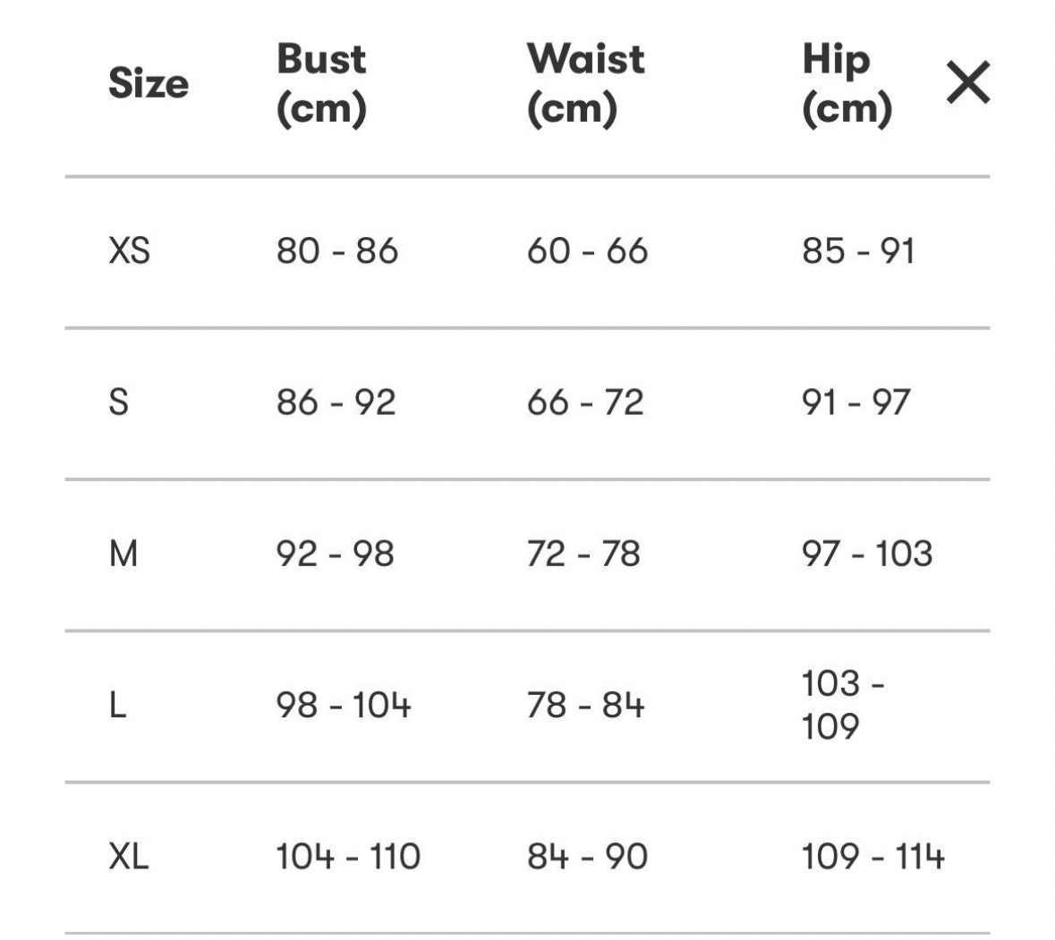1055x940 pixels.
Task: Click the L size row label
Action: 117,707
